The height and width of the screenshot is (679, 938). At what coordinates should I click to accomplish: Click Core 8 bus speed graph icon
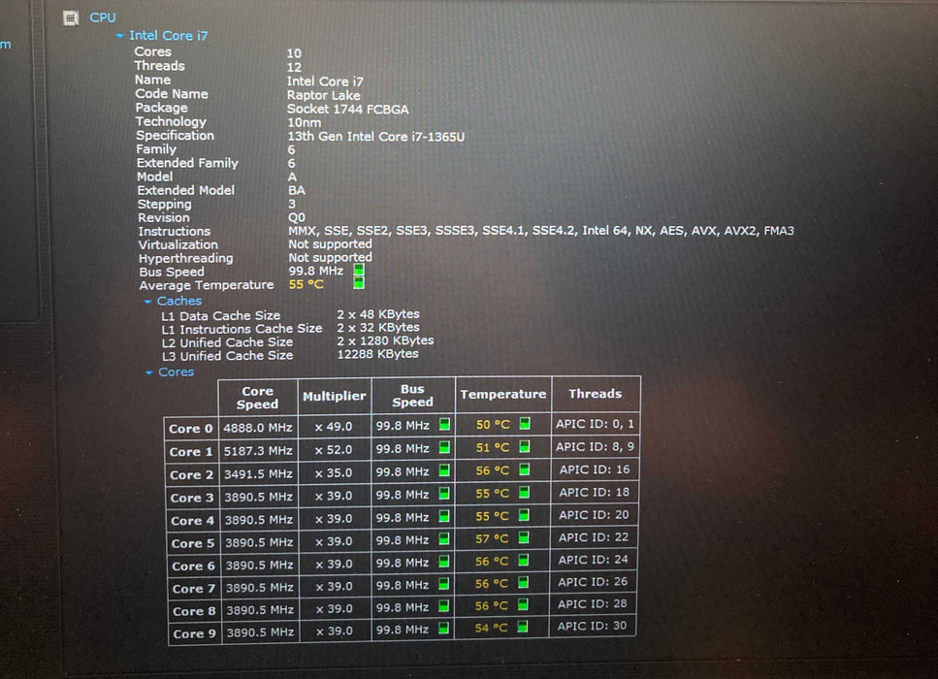click(444, 606)
